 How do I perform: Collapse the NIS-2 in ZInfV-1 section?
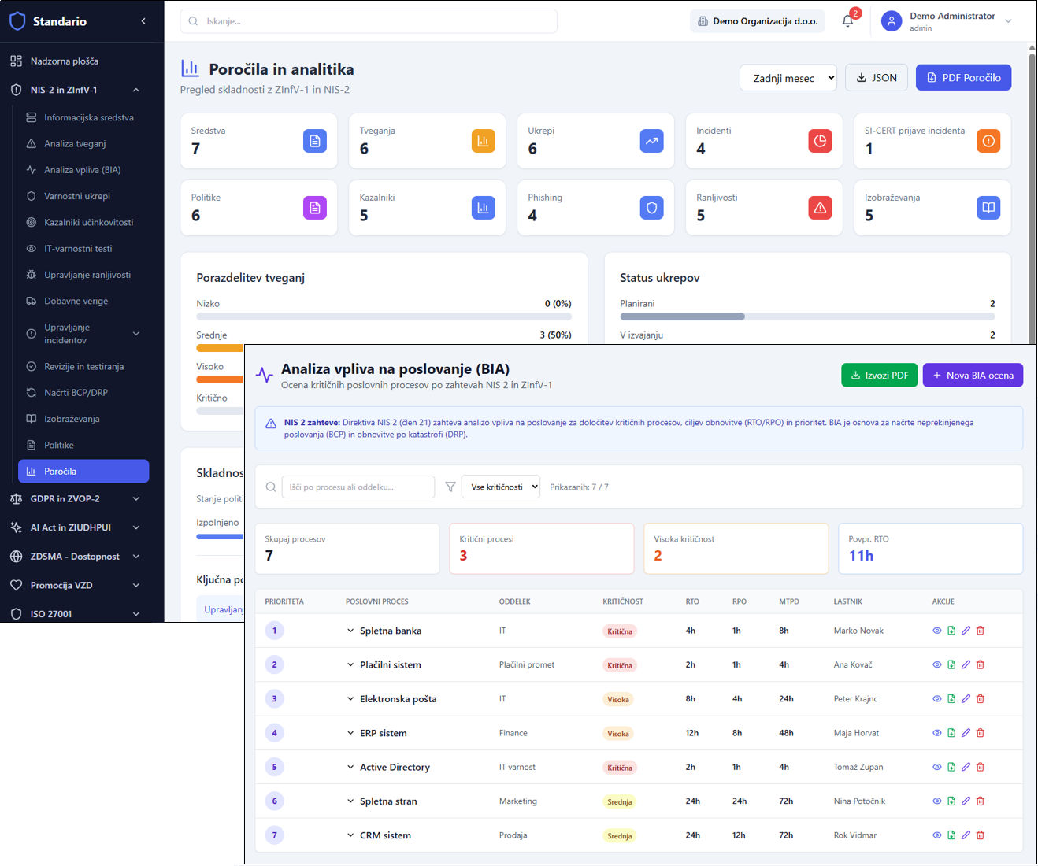click(75, 90)
